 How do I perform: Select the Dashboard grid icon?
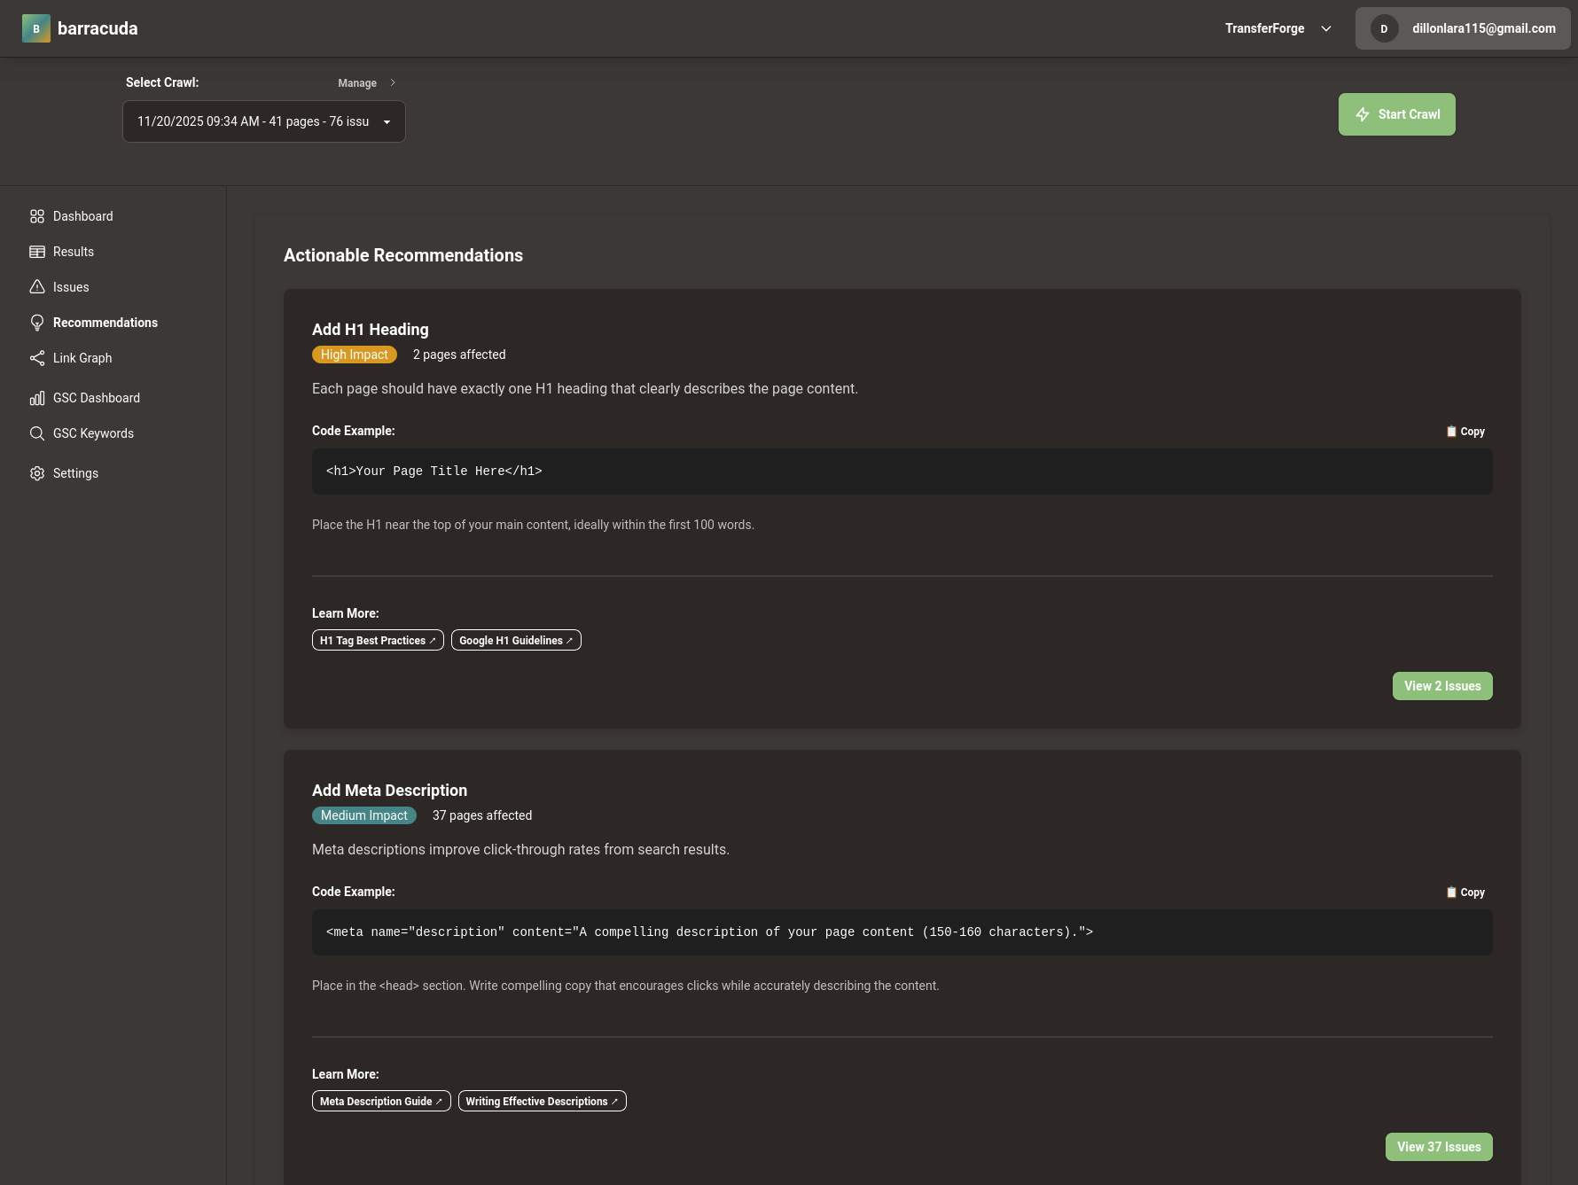[37, 215]
